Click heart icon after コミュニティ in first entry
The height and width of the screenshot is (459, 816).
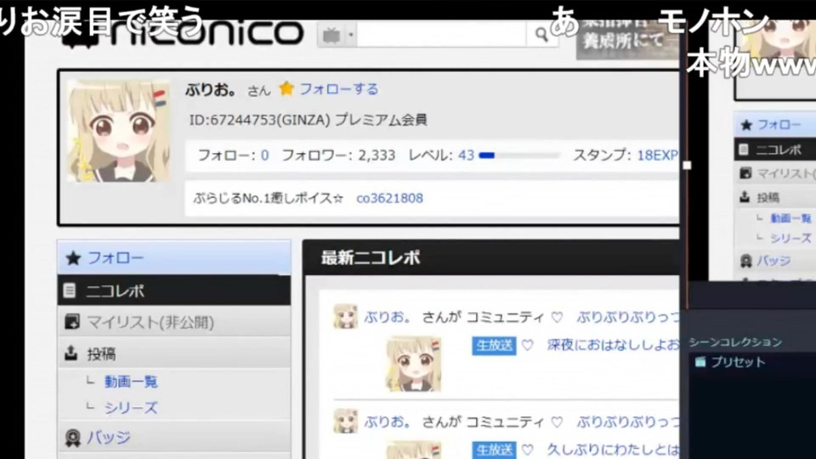point(557,317)
